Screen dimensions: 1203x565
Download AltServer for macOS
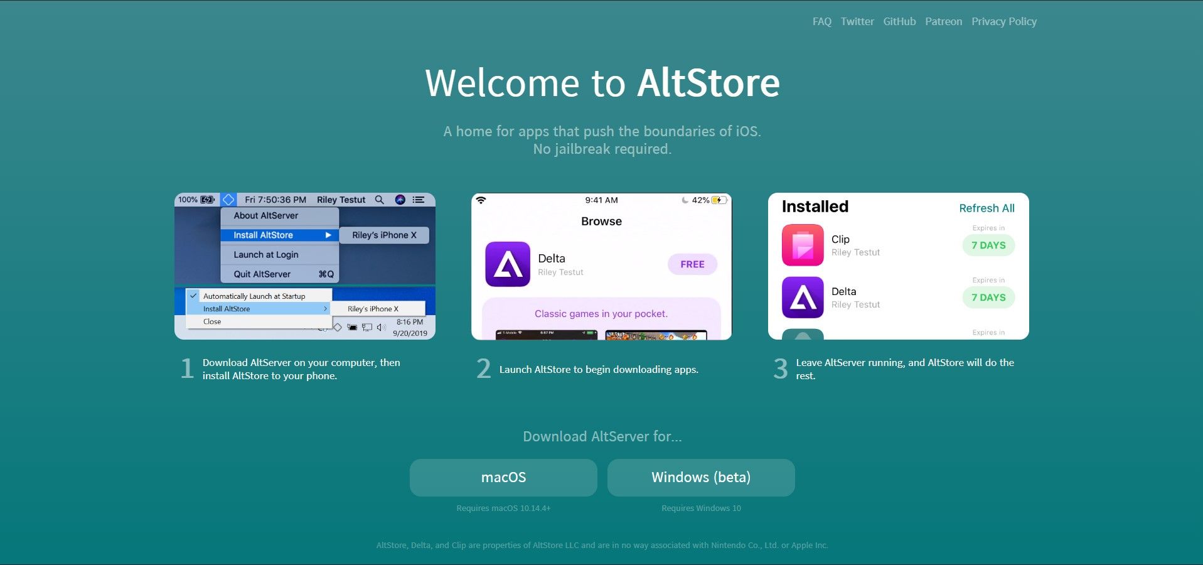[x=503, y=478]
